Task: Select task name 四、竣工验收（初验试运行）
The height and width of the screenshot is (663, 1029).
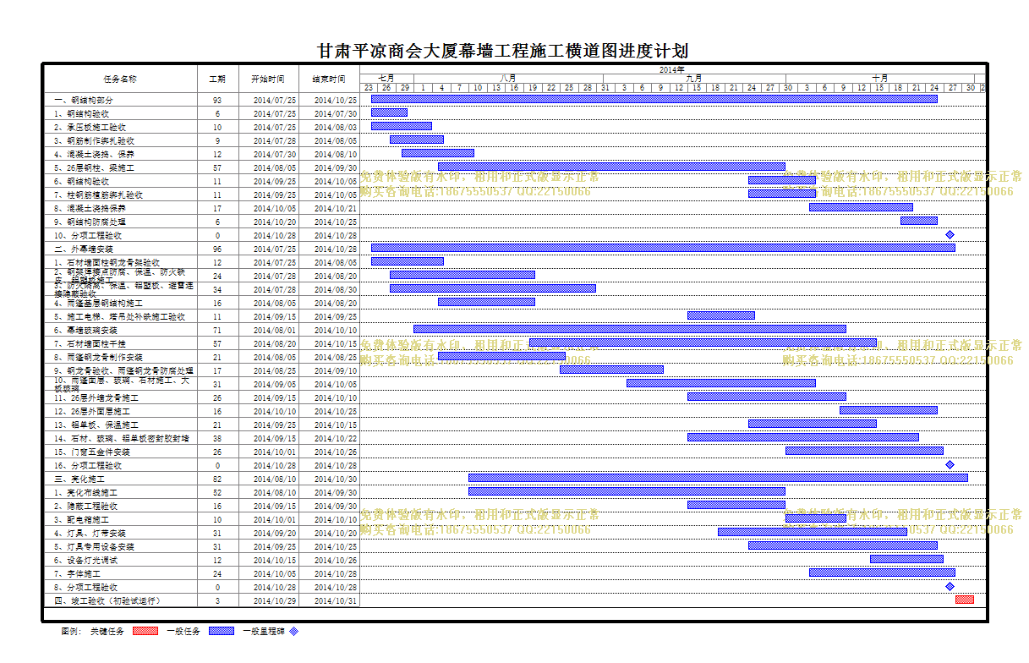Action: click(107, 600)
